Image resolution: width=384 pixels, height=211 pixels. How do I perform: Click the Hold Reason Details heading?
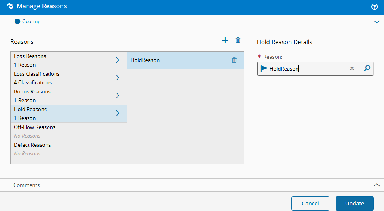[x=285, y=42]
